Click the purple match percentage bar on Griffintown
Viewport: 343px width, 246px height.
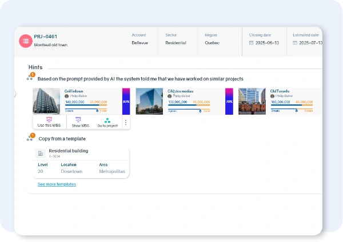coord(126,101)
